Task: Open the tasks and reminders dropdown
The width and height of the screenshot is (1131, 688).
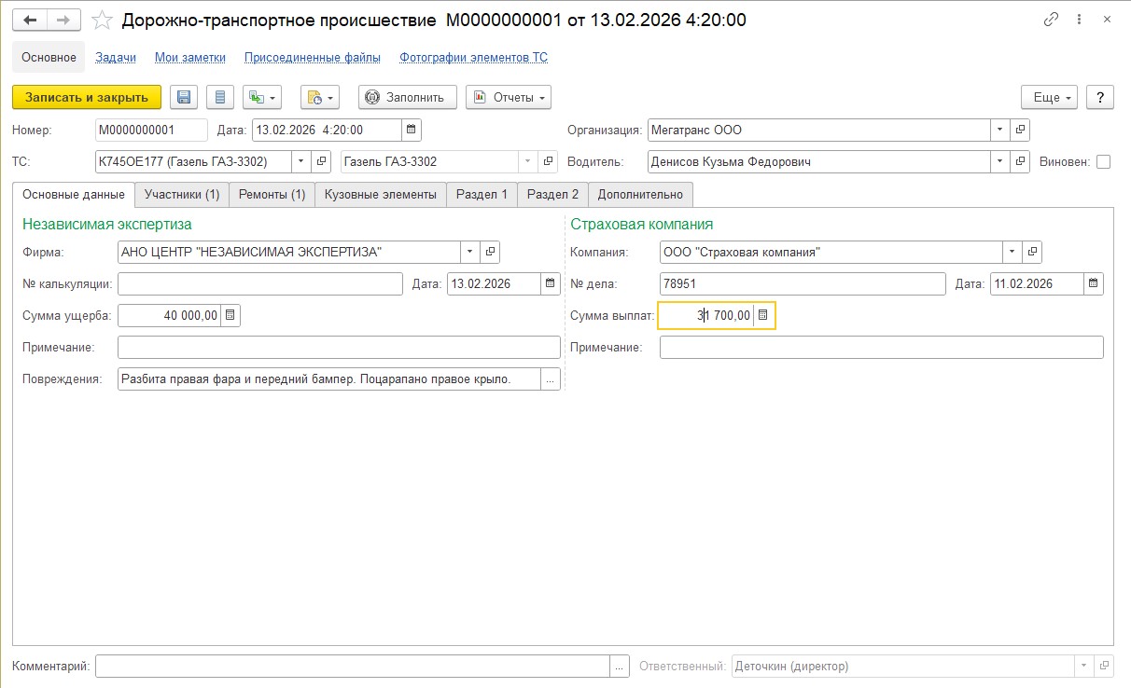Action: [x=319, y=97]
